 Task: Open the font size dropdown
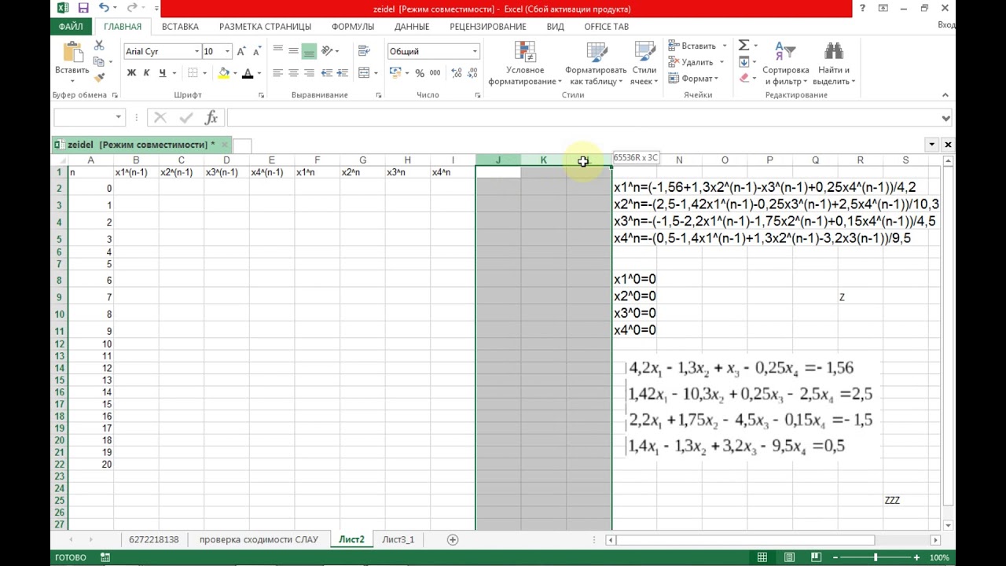(227, 51)
